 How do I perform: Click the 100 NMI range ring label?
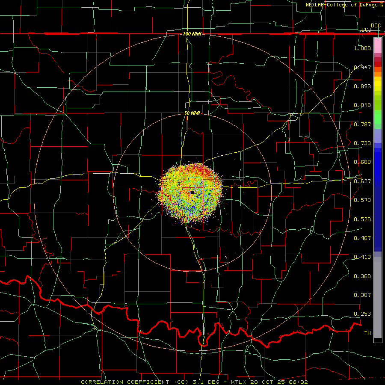click(x=192, y=34)
